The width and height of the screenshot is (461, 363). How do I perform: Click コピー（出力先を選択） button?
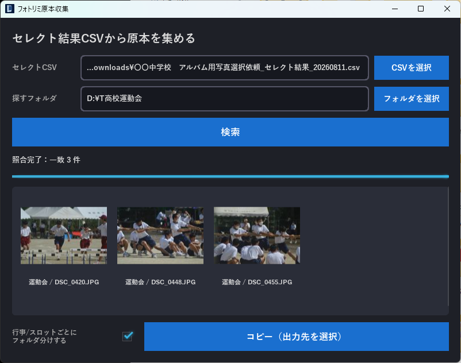(297, 336)
